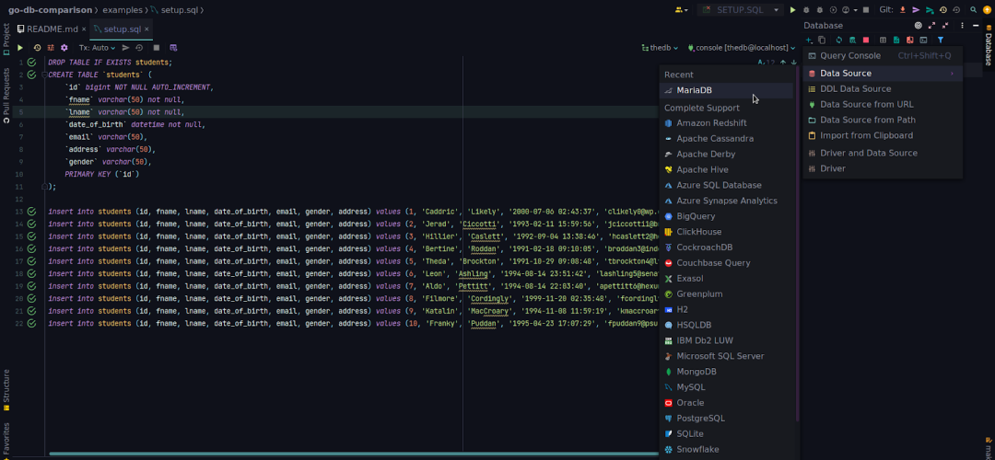
Task: Pick PostgreSQL from data source list
Action: click(x=727, y=419)
